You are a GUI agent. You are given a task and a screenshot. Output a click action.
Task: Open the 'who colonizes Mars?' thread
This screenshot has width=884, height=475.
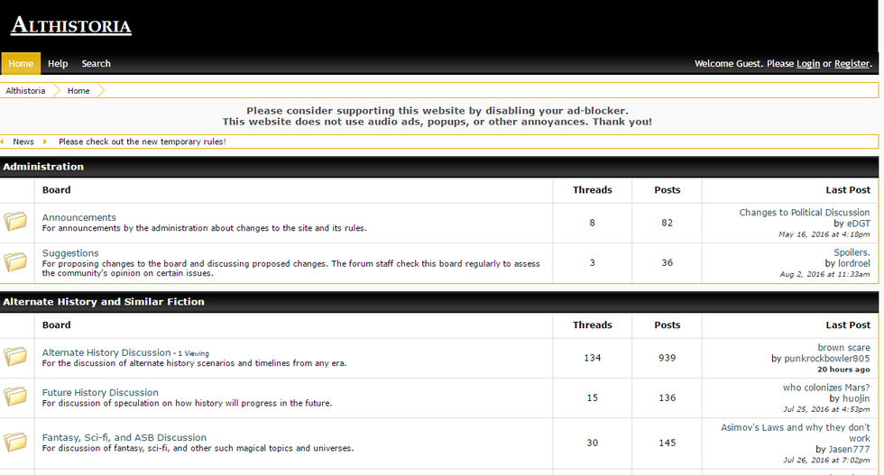tap(826, 388)
